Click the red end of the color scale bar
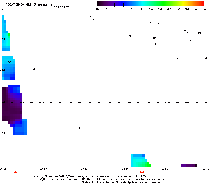Image resolution: width=209 pixels, height=184 pixels. (x=202, y=4)
